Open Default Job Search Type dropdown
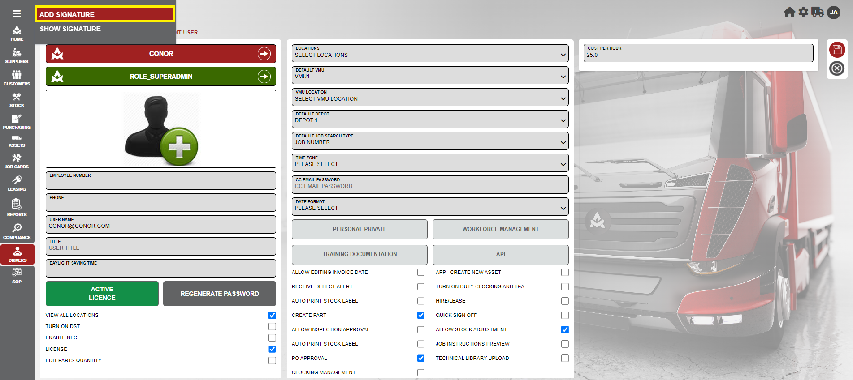This screenshot has height=380, width=853. coord(430,141)
